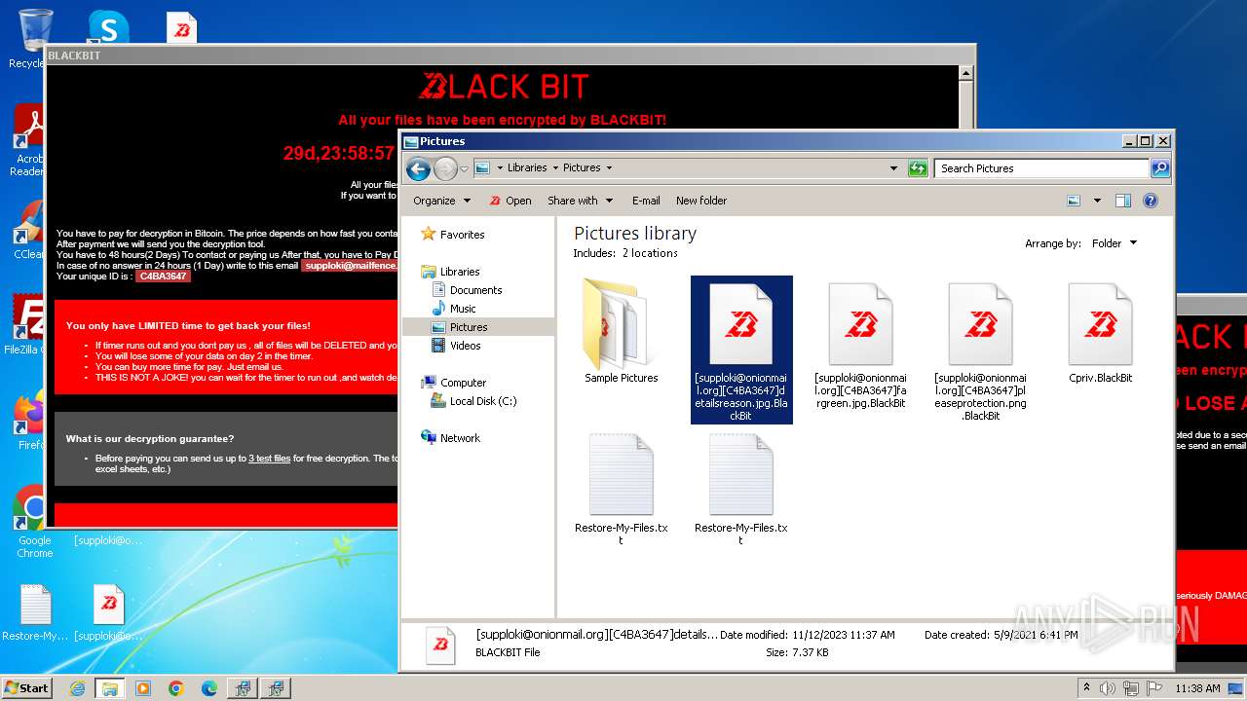Image resolution: width=1247 pixels, height=701 pixels.
Task: Click supploki@mailfence email in BLACKBIT window
Action: pos(351,265)
